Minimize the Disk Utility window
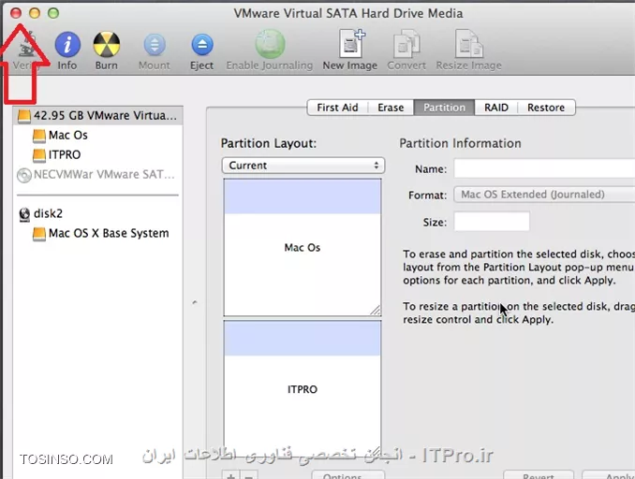Image resolution: width=635 pixels, height=479 pixels. [x=35, y=13]
